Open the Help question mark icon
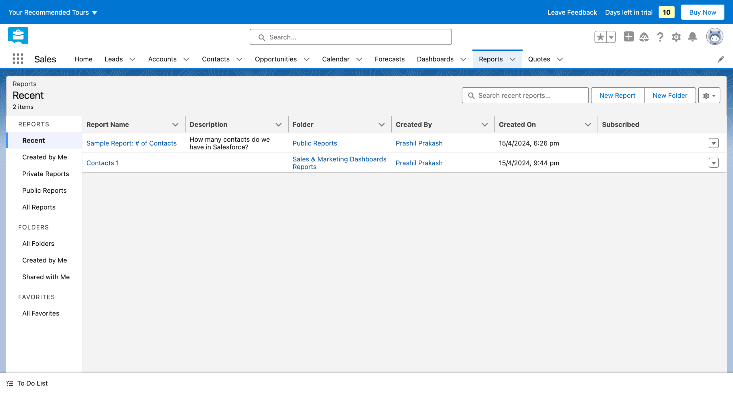Screen dimensions: 733x393 (660, 37)
